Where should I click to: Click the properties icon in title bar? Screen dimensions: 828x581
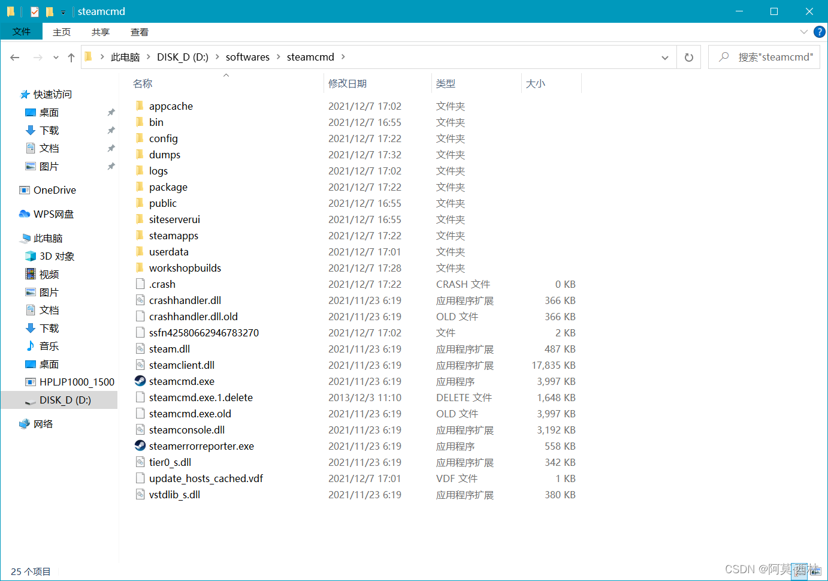(35, 11)
